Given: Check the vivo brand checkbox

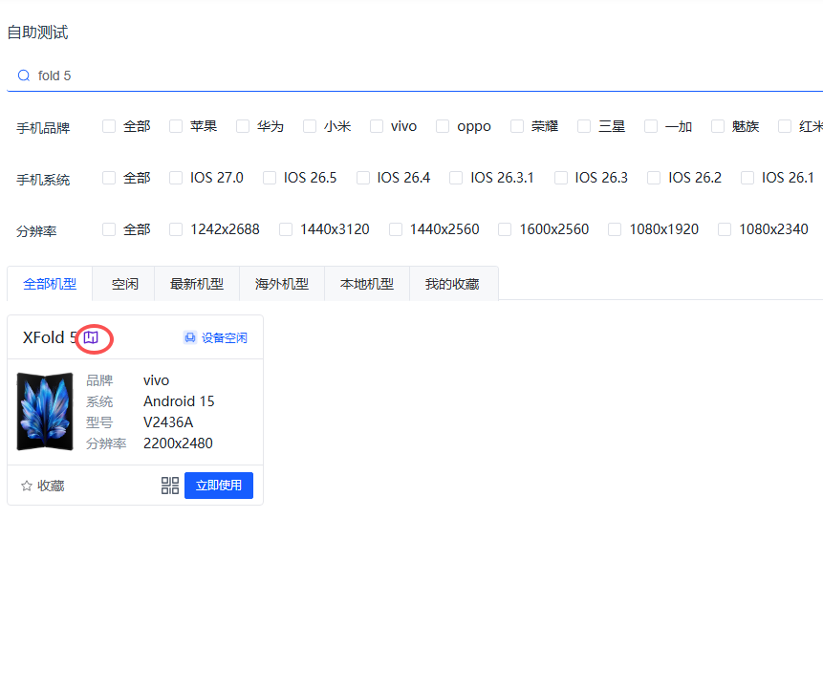Looking at the screenshot, I should [377, 126].
